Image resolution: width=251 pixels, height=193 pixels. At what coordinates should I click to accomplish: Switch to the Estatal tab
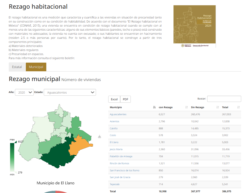point(17,67)
